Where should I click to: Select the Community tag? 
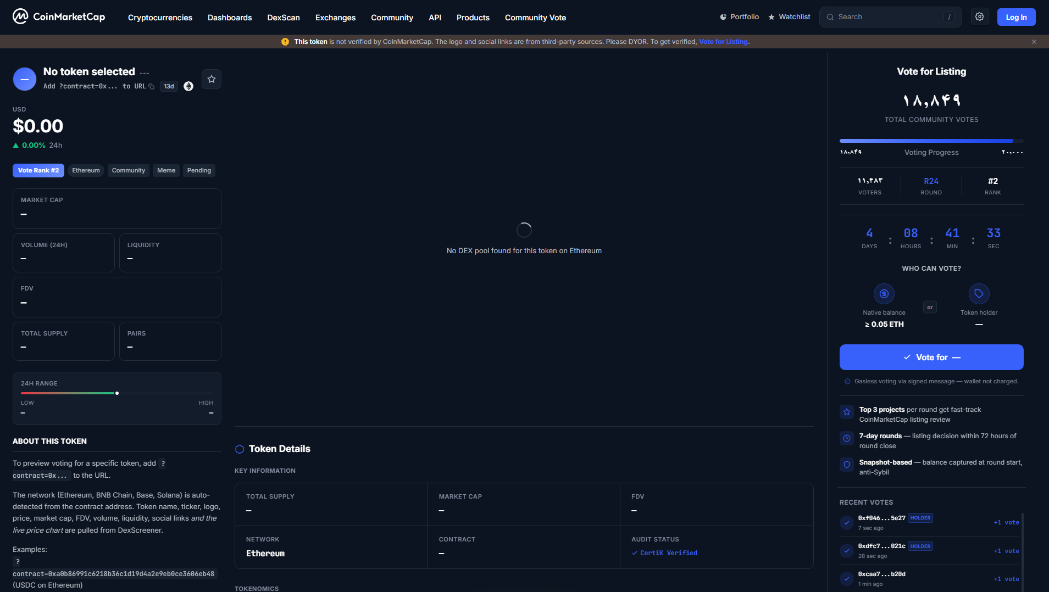coord(129,171)
